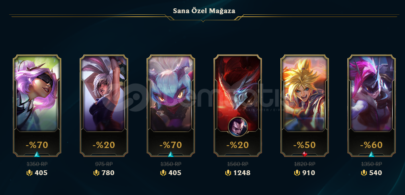
Task: Click the Sana Özel Mağaza header title
Action: (204, 11)
